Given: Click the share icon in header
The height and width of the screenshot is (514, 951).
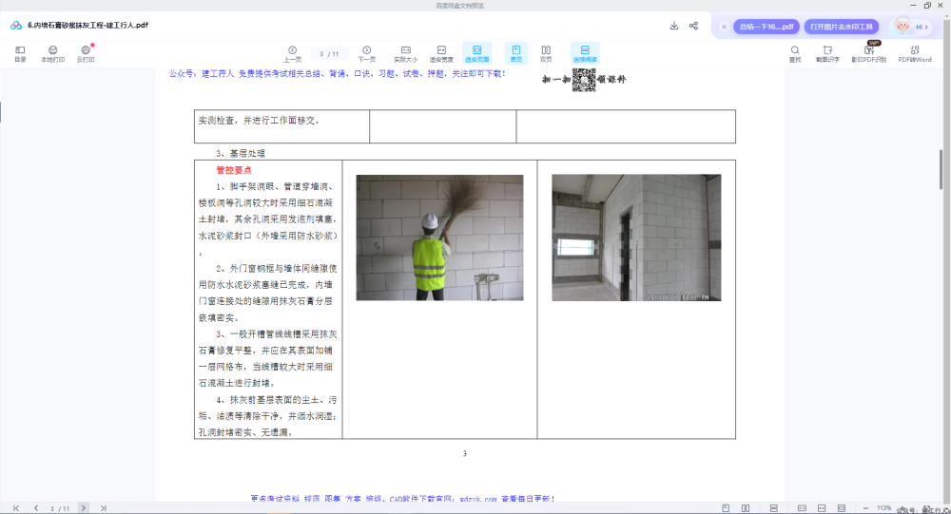Looking at the screenshot, I should point(694,26).
